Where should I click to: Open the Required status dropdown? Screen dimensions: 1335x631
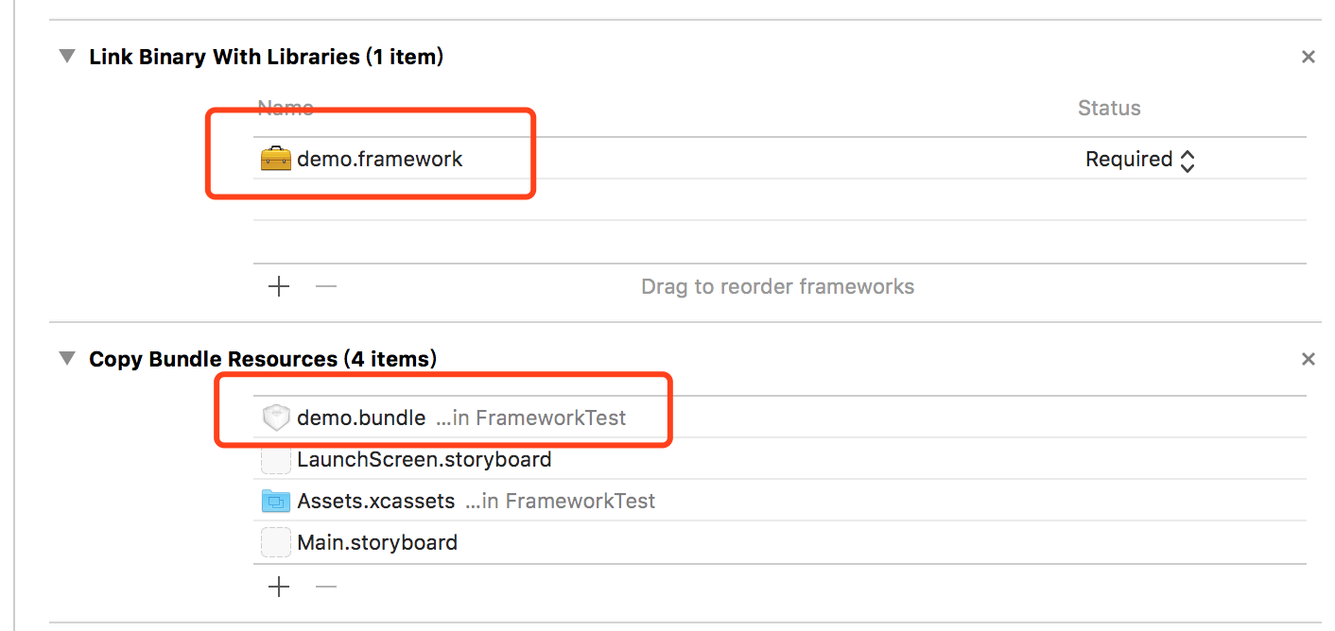point(1139,160)
